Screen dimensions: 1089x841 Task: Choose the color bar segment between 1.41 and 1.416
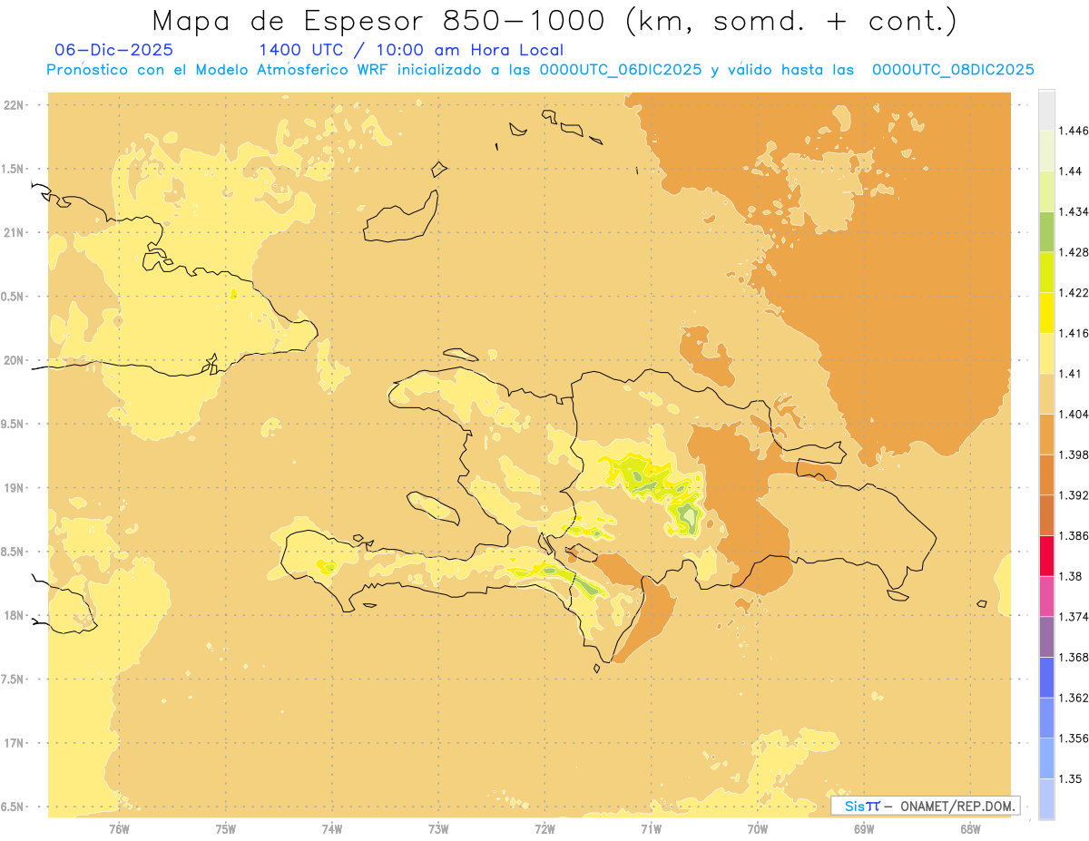(x=1046, y=353)
